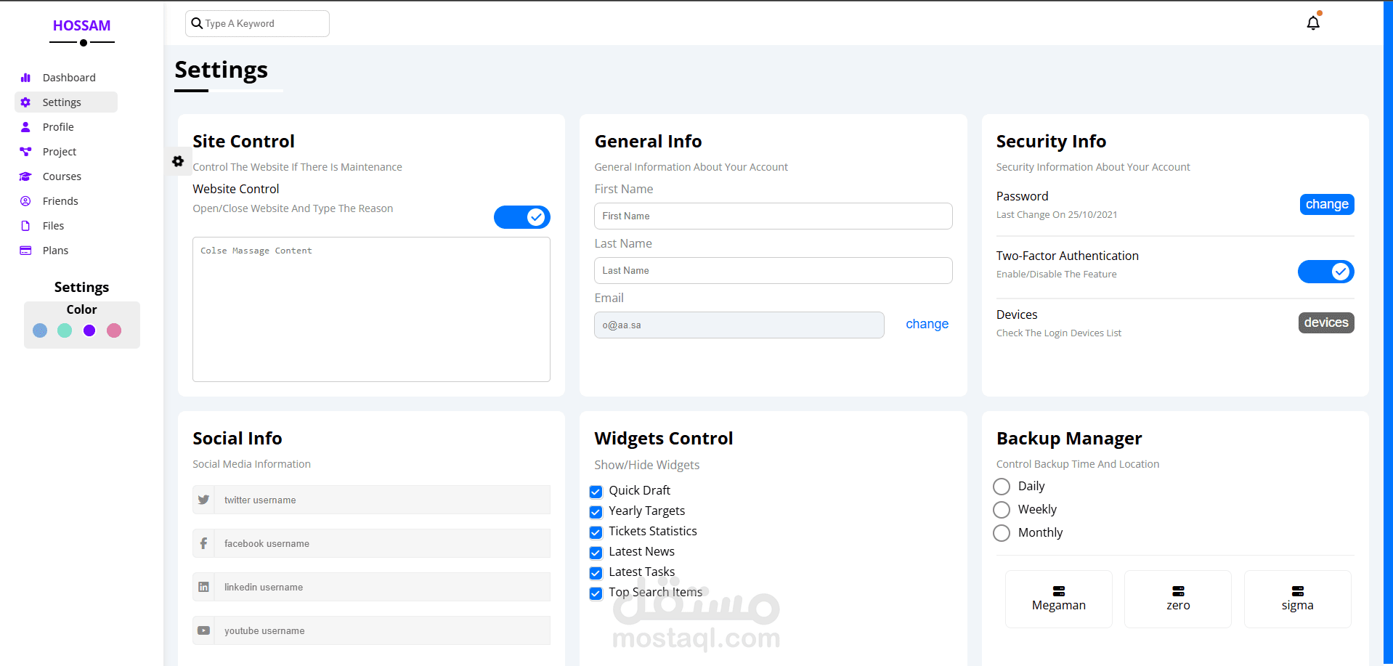Toggle the Website Control switch
The height and width of the screenshot is (666, 1393).
pos(522,217)
